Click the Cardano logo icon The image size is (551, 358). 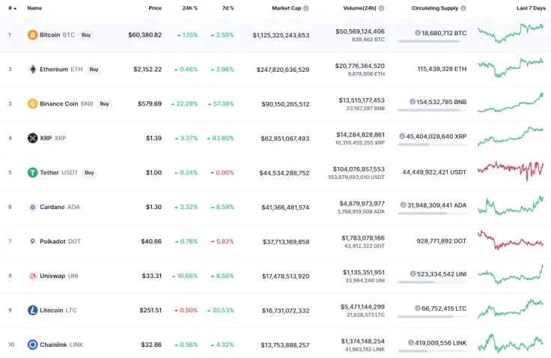pyautogui.click(x=32, y=207)
